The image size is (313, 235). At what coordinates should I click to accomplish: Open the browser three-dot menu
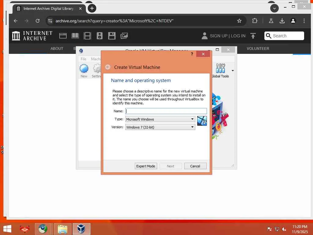[304, 21]
